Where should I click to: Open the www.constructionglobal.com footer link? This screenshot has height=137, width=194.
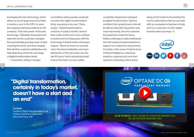[x=174, y=132]
